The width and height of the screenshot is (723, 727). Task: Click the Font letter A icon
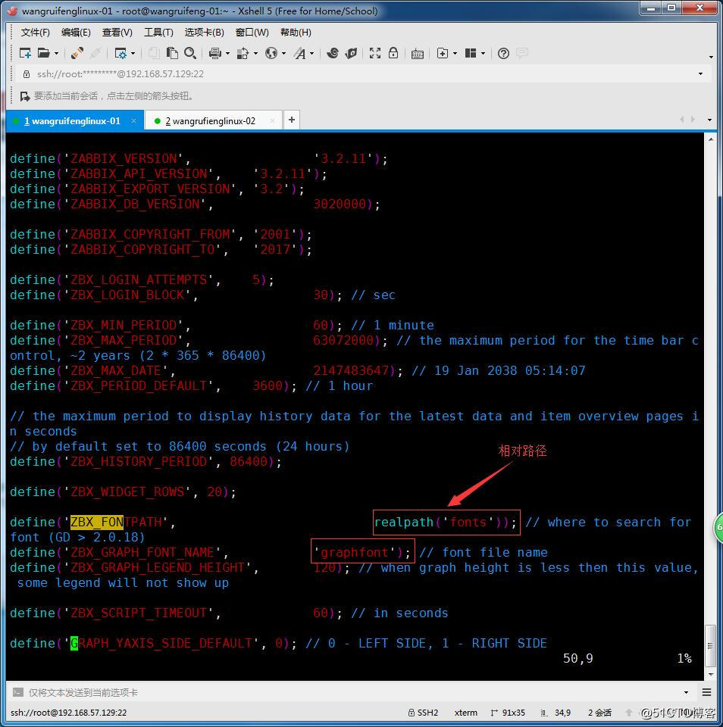tap(300, 53)
